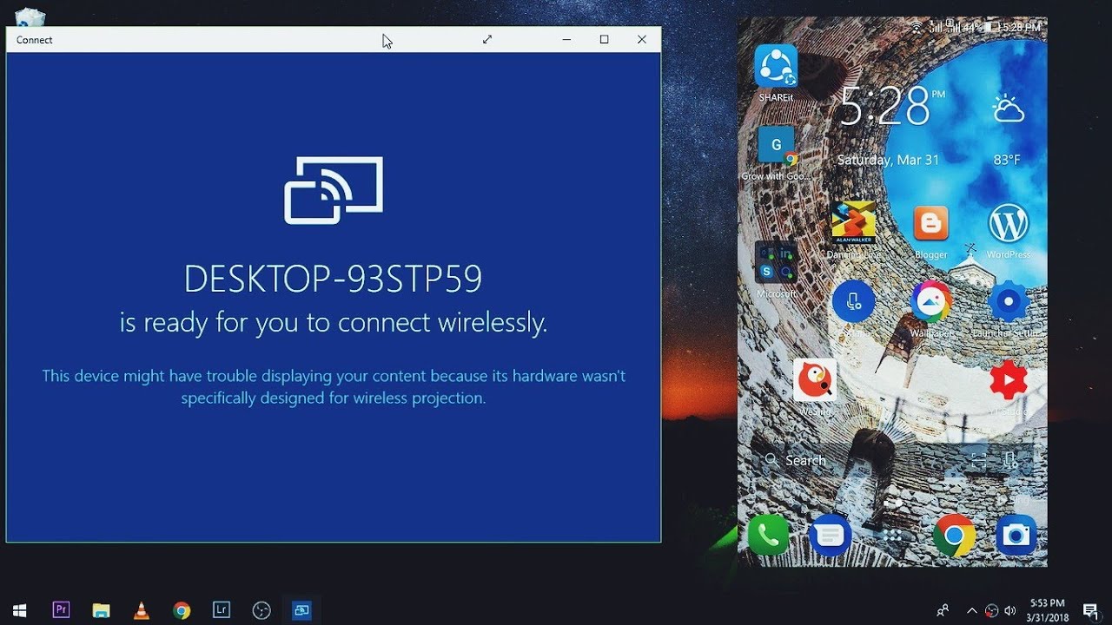The height and width of the screenshot is (625, 1112).
Task: Open the People icon in taskbar
Action: tap(943, 610)
